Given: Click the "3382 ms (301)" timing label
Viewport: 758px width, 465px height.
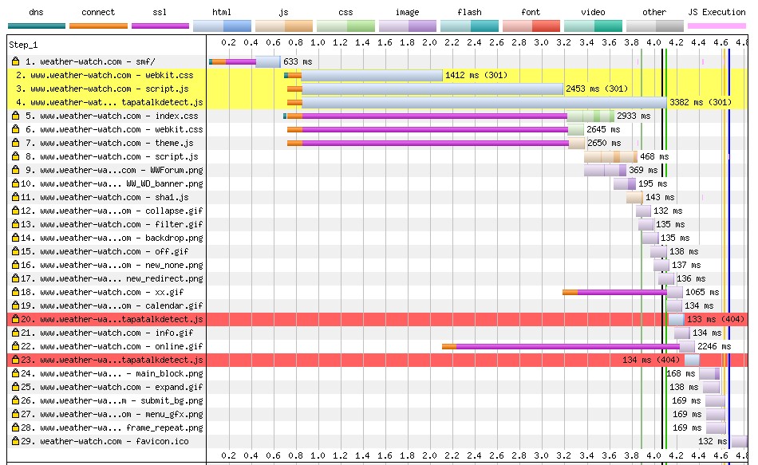Looking at the screenshot, I should 701,102.
